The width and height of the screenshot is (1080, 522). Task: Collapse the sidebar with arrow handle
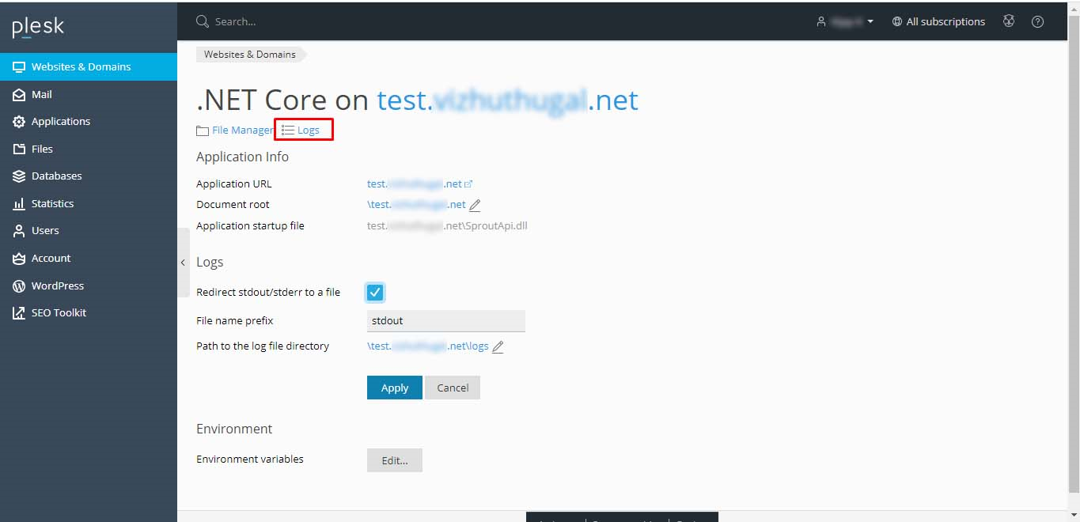point(183,262)
